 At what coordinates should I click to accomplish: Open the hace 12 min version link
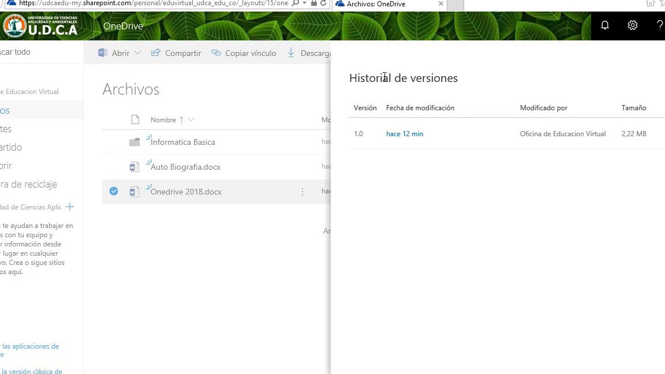[x=404, y=133]
